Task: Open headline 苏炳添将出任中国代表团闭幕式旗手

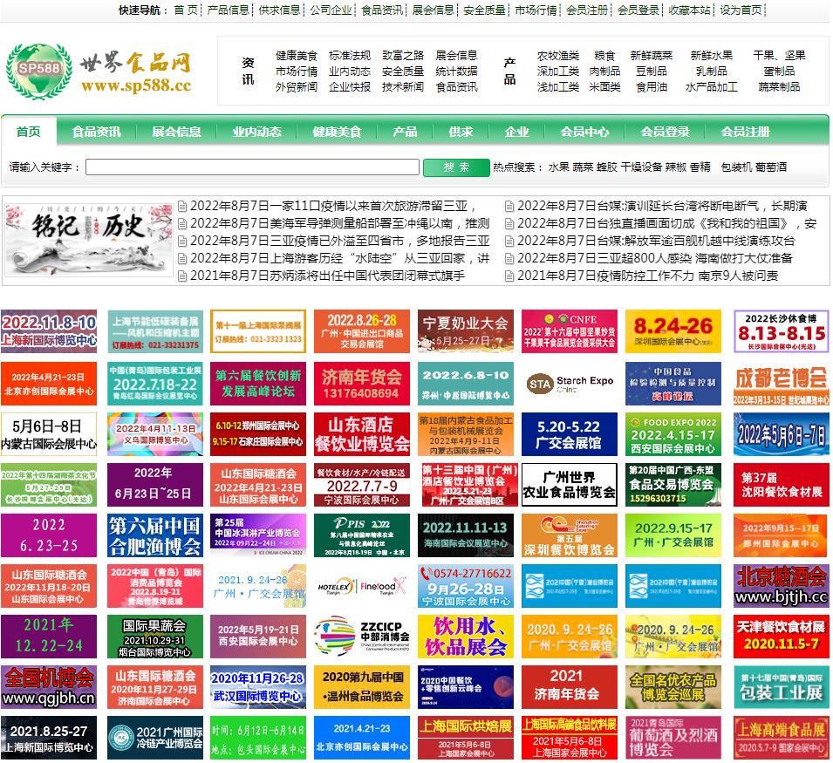Action: [327, 276]
